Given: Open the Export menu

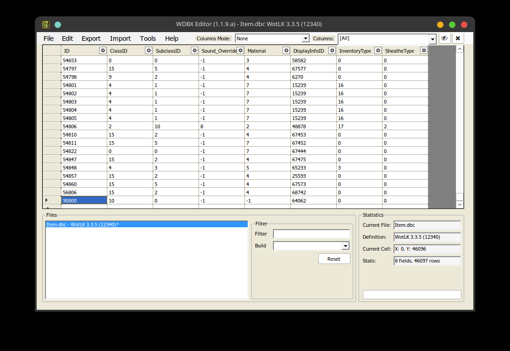Looking at the screenshot, I should point(91,38).
